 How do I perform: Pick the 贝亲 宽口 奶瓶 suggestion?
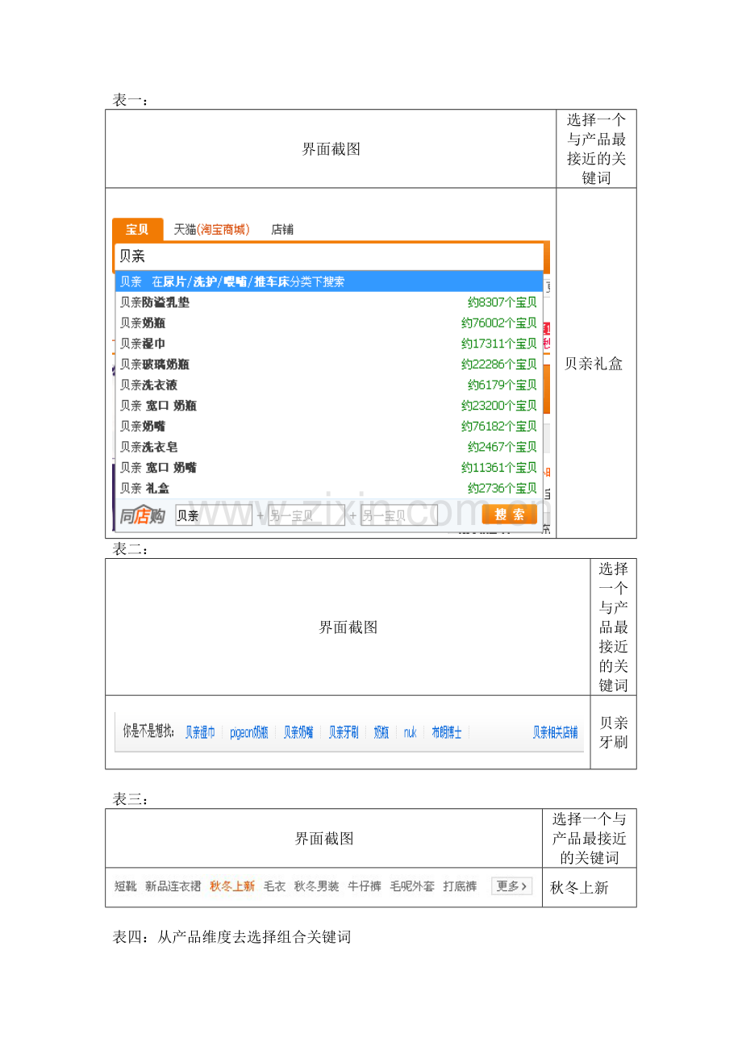pyautogui.click(x=329, y=406)
